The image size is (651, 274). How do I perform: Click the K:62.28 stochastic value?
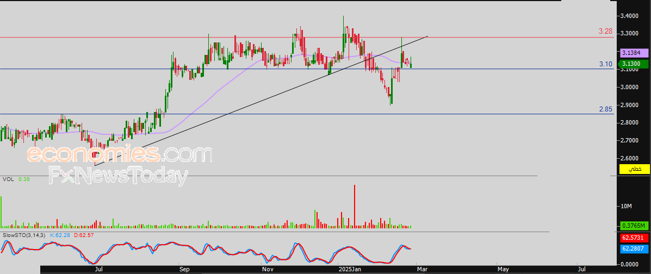pyautogui.click(x=60, y=235)
